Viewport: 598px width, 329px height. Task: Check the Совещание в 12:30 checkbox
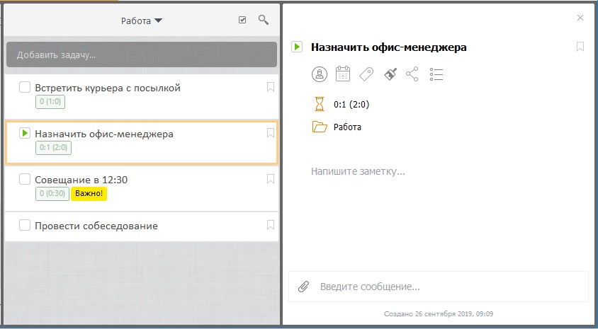pyautogui.click(x=25, y=179)
